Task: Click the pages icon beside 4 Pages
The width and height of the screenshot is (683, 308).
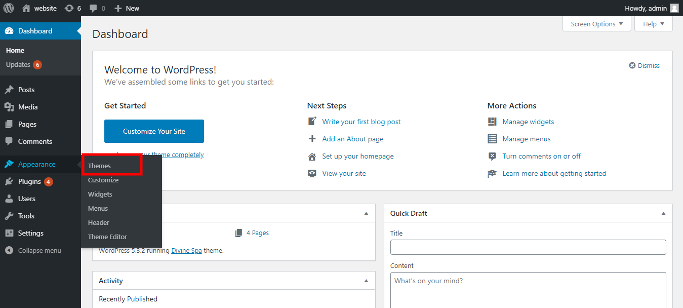Action: point(239,233)
